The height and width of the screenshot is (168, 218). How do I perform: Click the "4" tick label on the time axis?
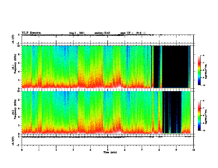coord(91,150)
